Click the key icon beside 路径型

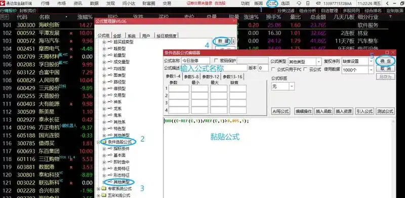[109, 82]
